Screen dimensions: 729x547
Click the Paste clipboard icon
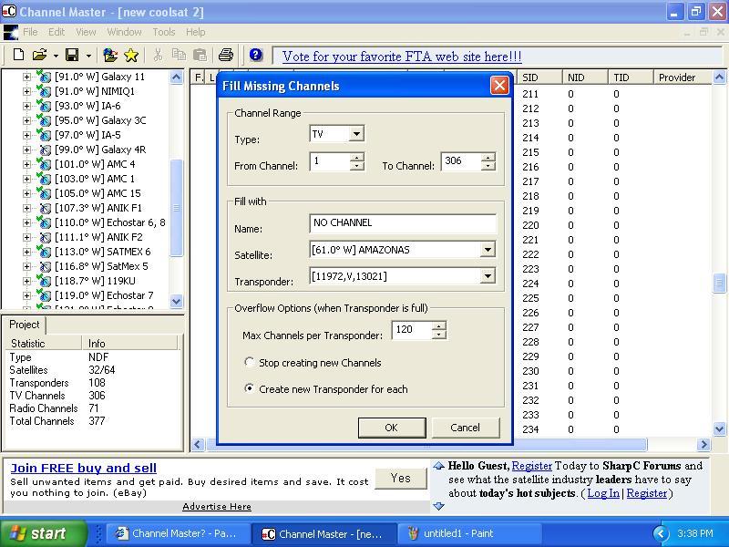pos(200,55)
